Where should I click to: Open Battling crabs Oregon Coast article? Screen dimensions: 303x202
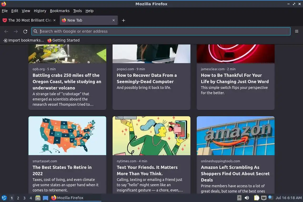67,82
